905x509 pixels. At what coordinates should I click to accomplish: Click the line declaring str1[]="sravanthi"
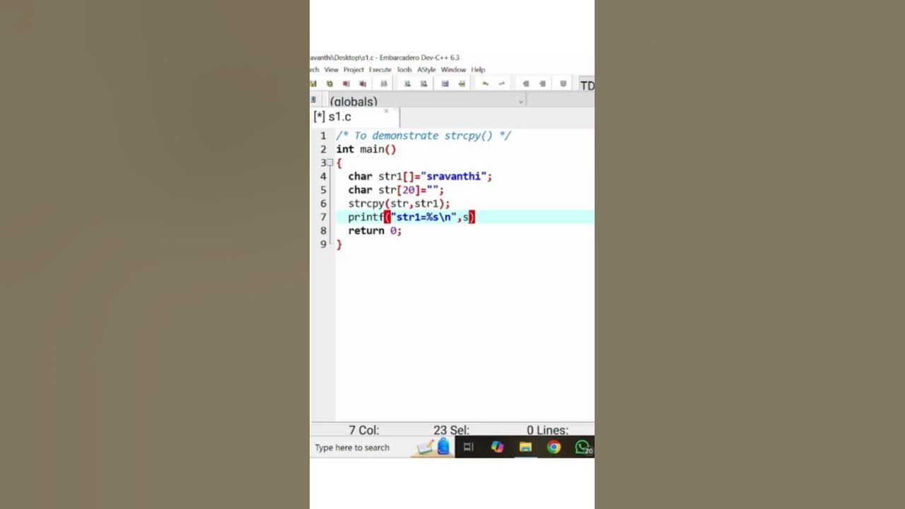tap(420, 176)
